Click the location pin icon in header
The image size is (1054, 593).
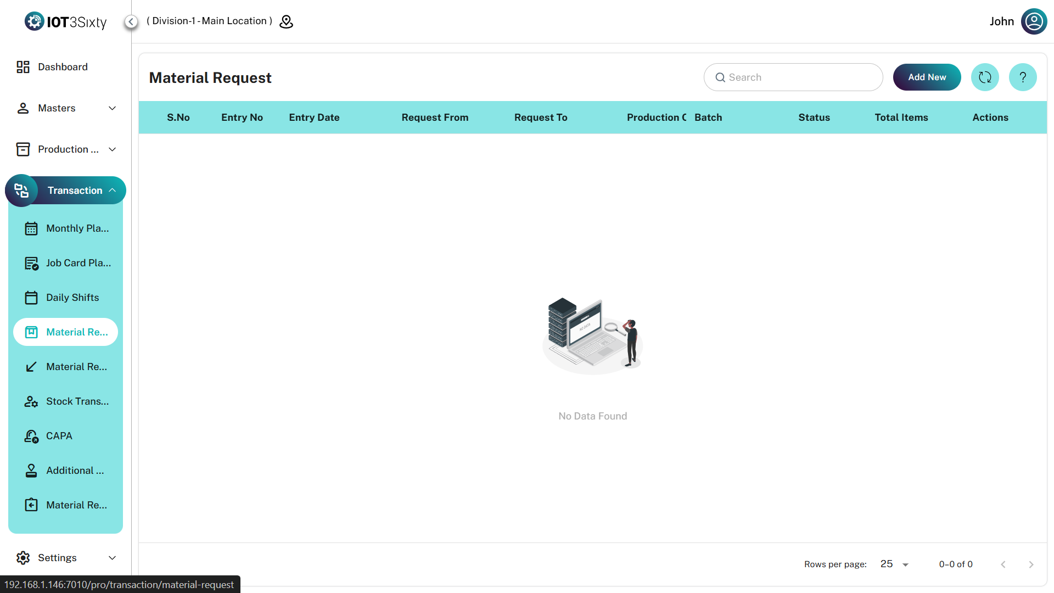click(287, 21)
